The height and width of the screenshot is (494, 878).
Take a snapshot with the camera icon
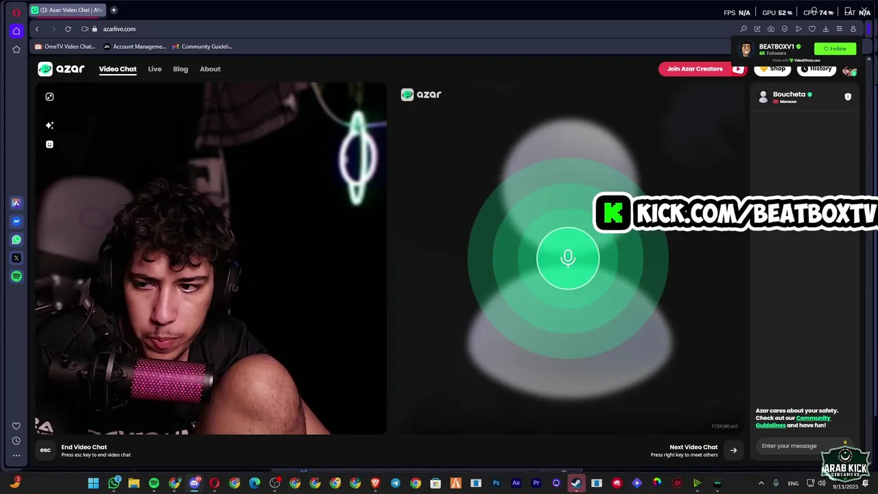[x=771, y=29]
